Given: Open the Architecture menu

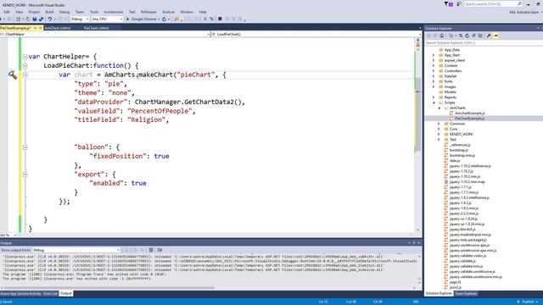Looking at the screenshot, I should coord(113,12).
